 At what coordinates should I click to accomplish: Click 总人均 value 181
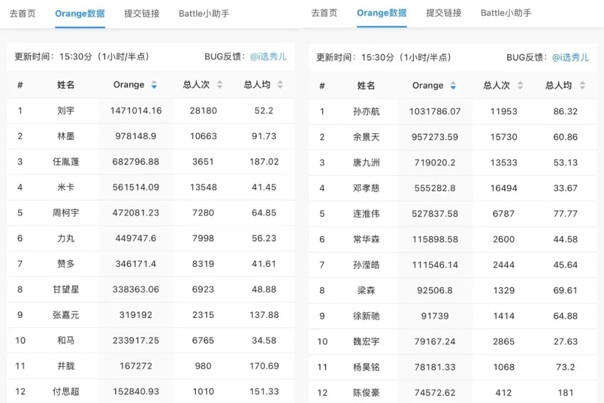tap(565, 393)
